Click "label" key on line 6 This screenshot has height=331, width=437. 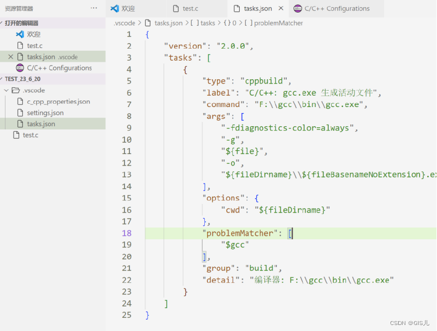point(218,93)
